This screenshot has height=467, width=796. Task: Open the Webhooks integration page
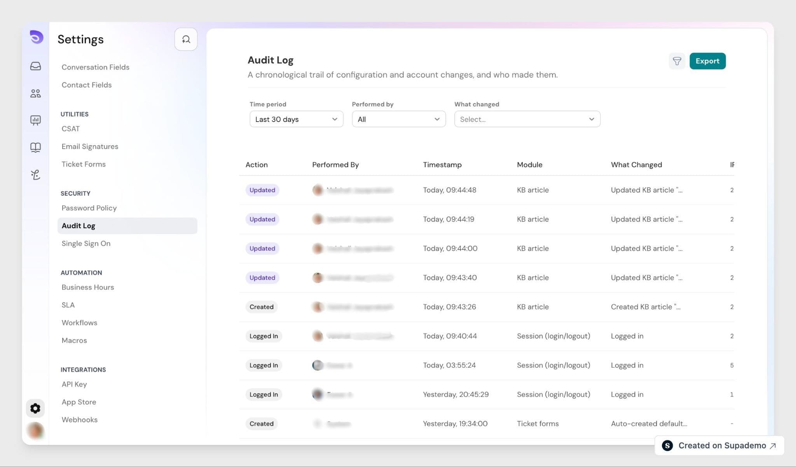[79, 420]
